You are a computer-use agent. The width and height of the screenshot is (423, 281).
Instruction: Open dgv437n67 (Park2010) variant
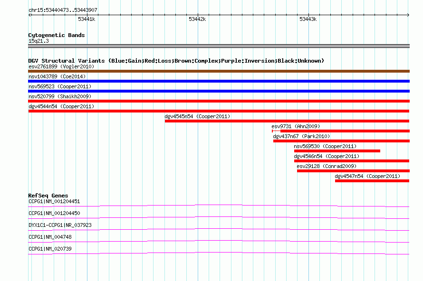point(301,136)
